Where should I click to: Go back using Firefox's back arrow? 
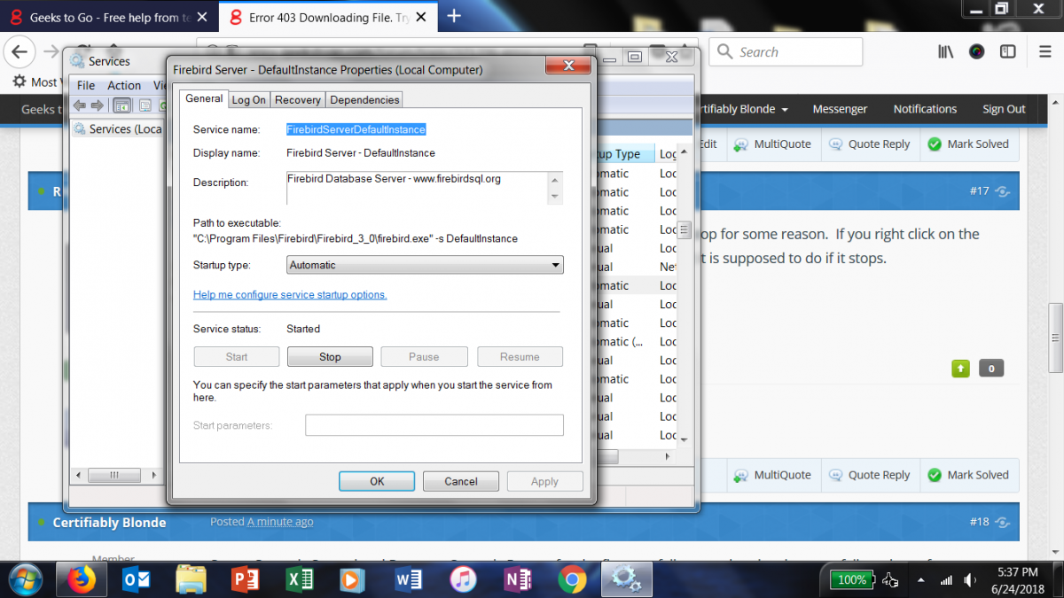point(20,51)
